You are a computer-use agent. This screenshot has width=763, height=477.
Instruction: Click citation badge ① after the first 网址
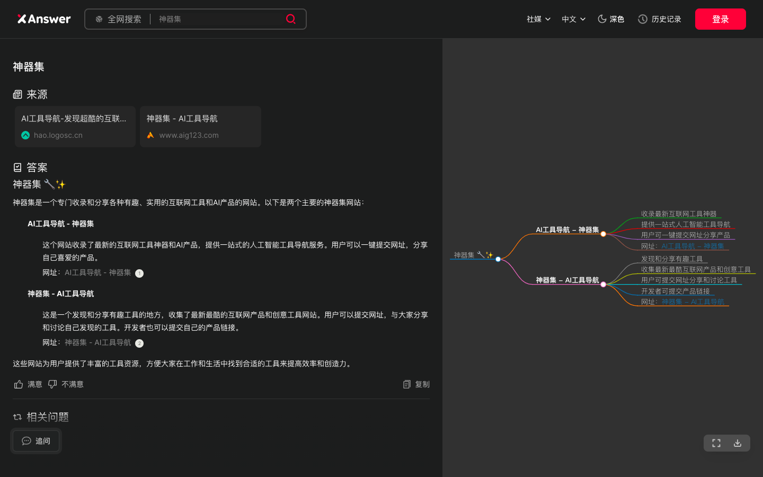coord(139,273)
